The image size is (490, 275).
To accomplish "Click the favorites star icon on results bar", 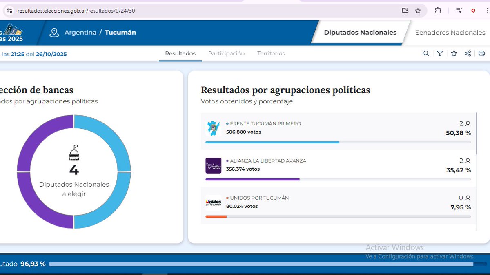I will coord(454,53).
